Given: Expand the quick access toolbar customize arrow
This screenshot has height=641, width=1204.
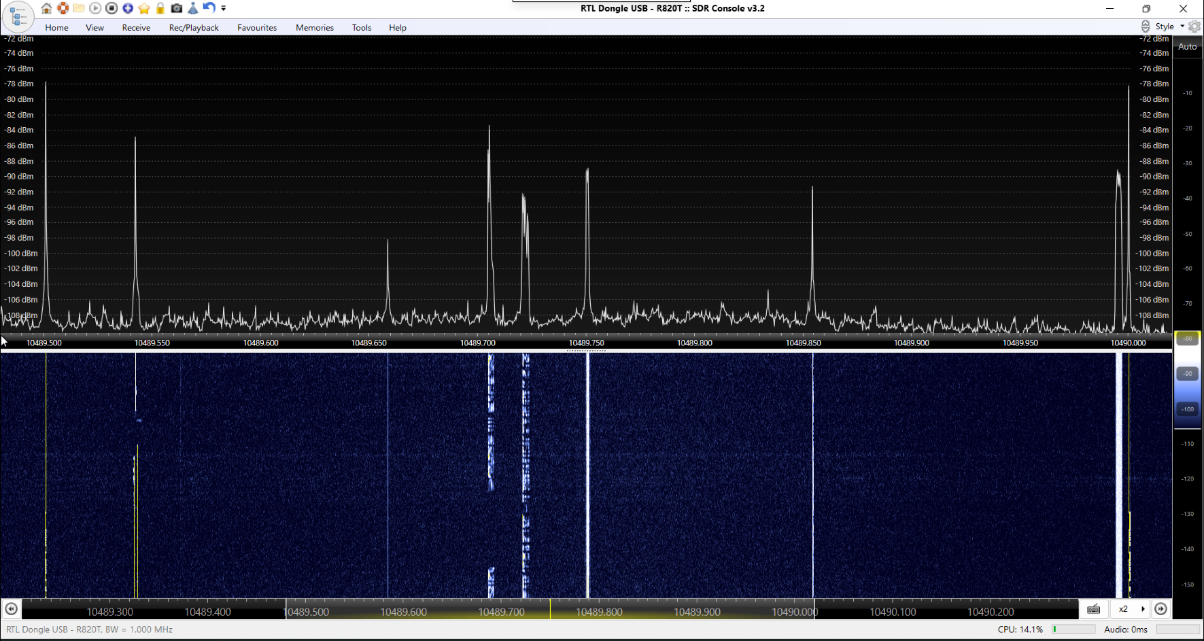Looking at the screenshot, I should [x=224, y=9].
